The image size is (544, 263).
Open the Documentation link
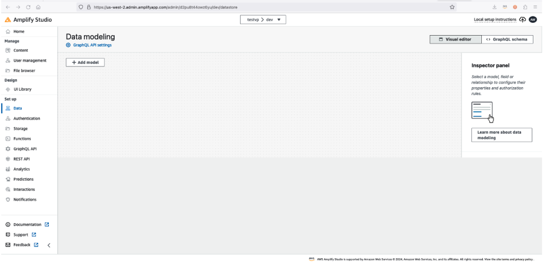28,225
